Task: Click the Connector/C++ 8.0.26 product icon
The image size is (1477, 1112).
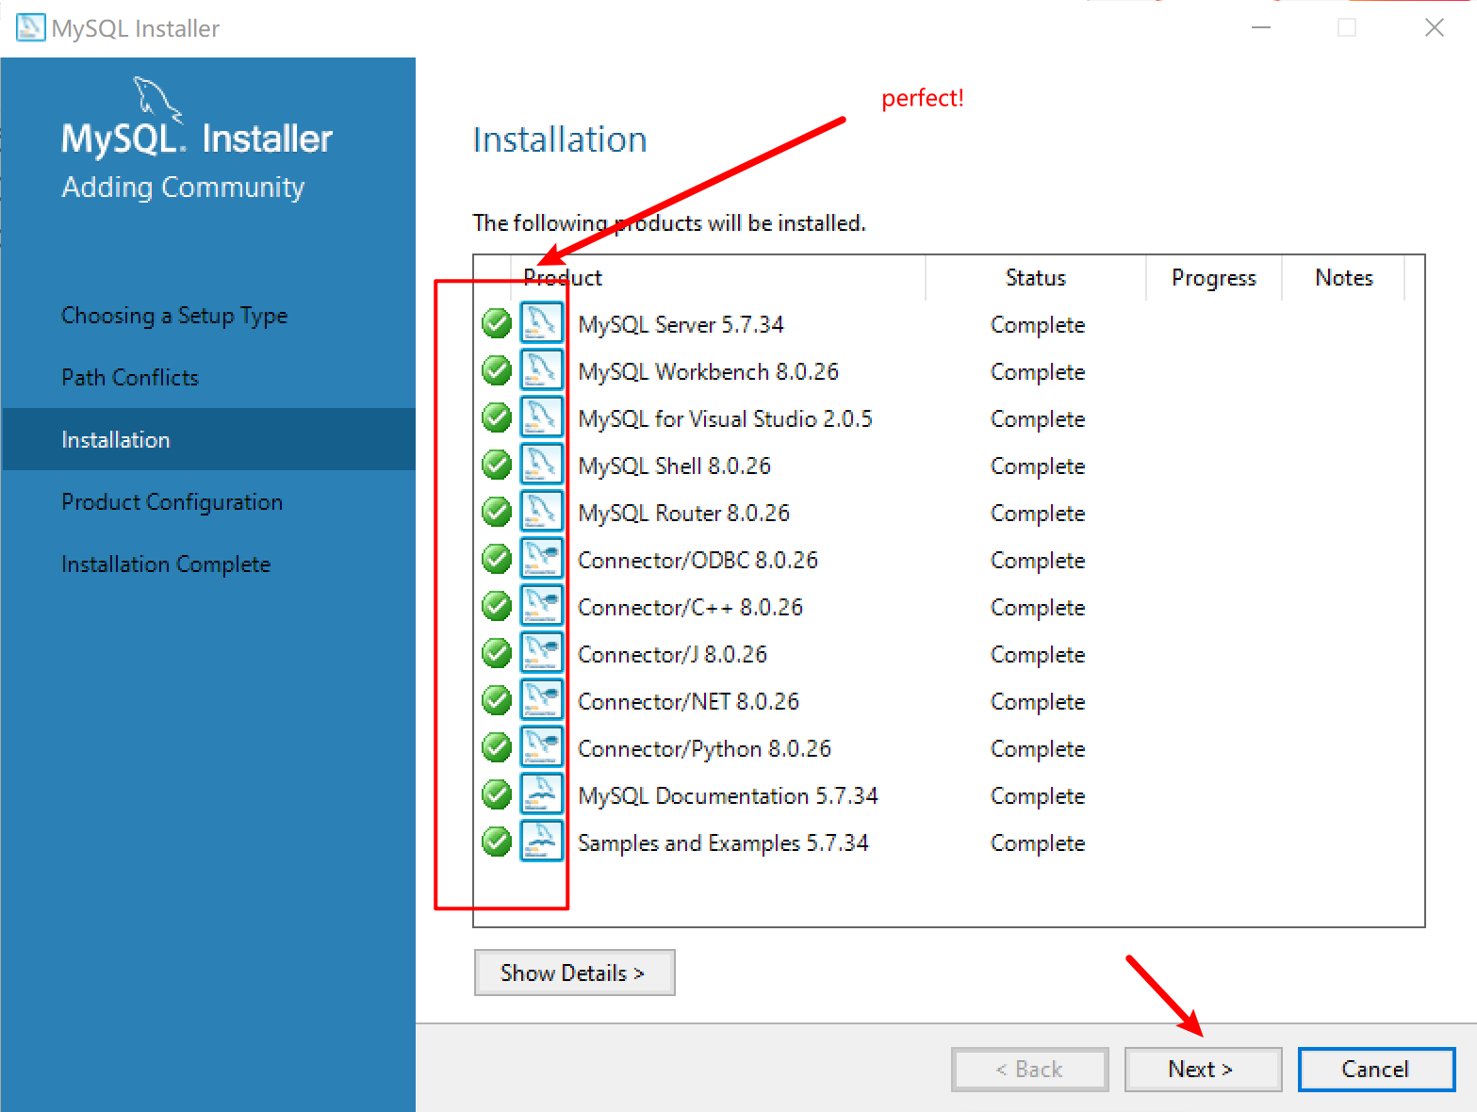Action: point(542,606)
